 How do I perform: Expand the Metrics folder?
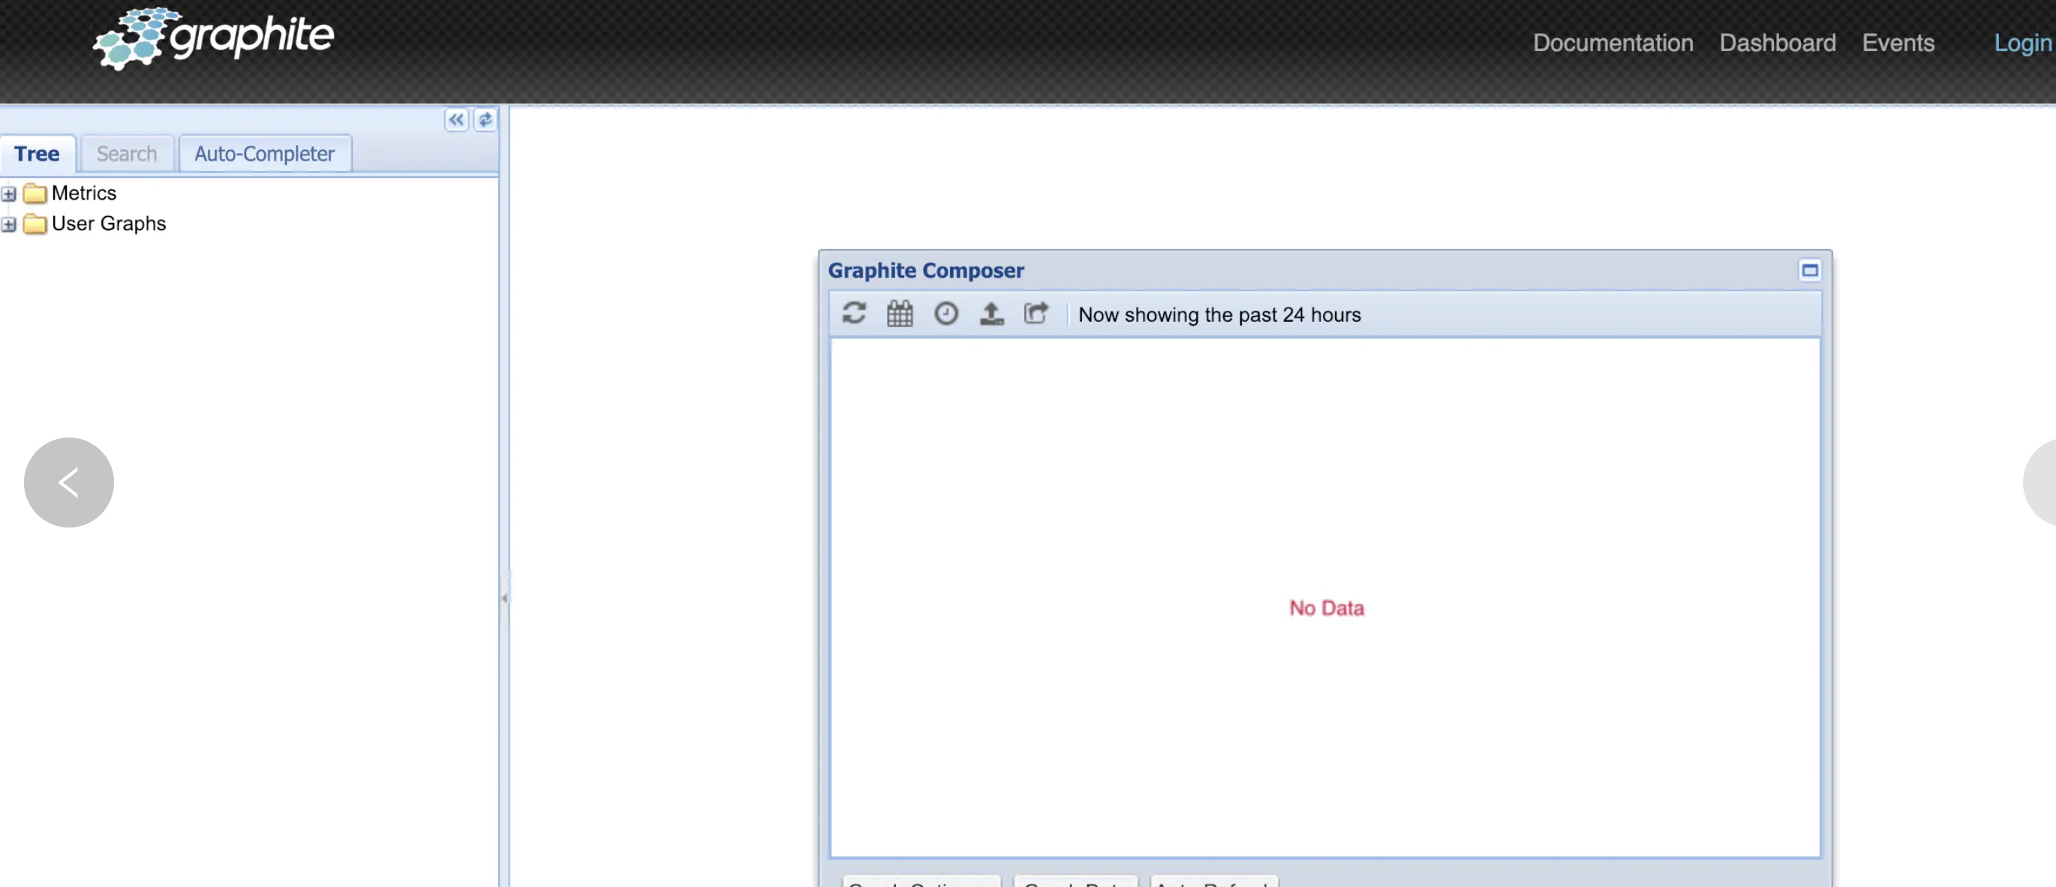(9, 191)
